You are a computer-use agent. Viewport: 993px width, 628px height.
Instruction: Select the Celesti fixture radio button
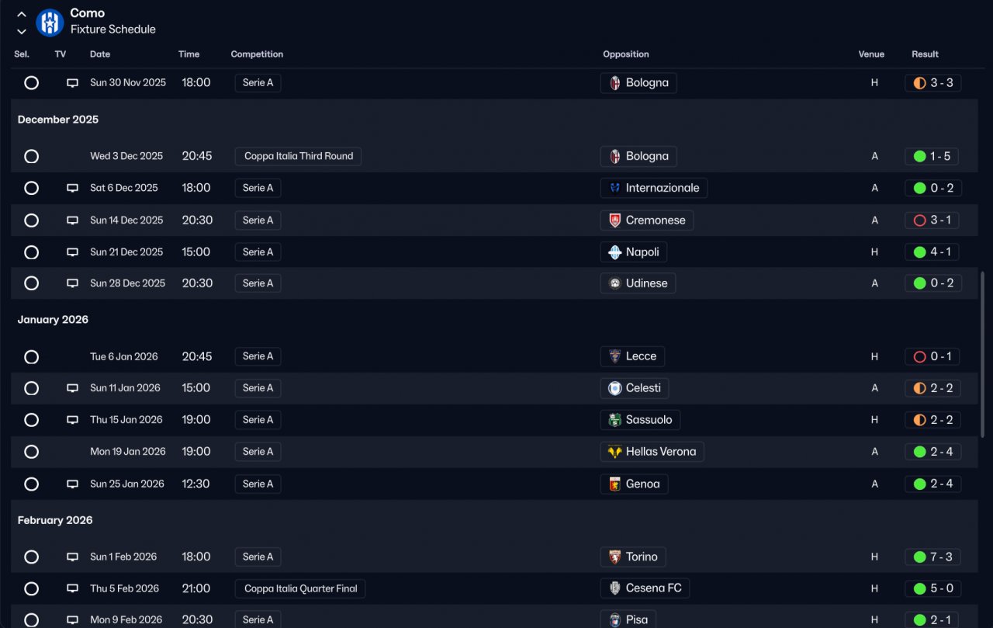click(31, 388)
